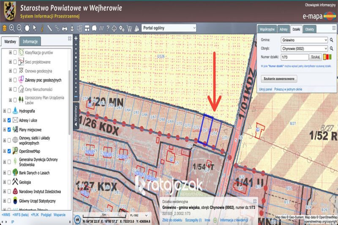Open the Gmina dropdown showing Gniewino
The image size is (338, 225).
pos(304,40)
